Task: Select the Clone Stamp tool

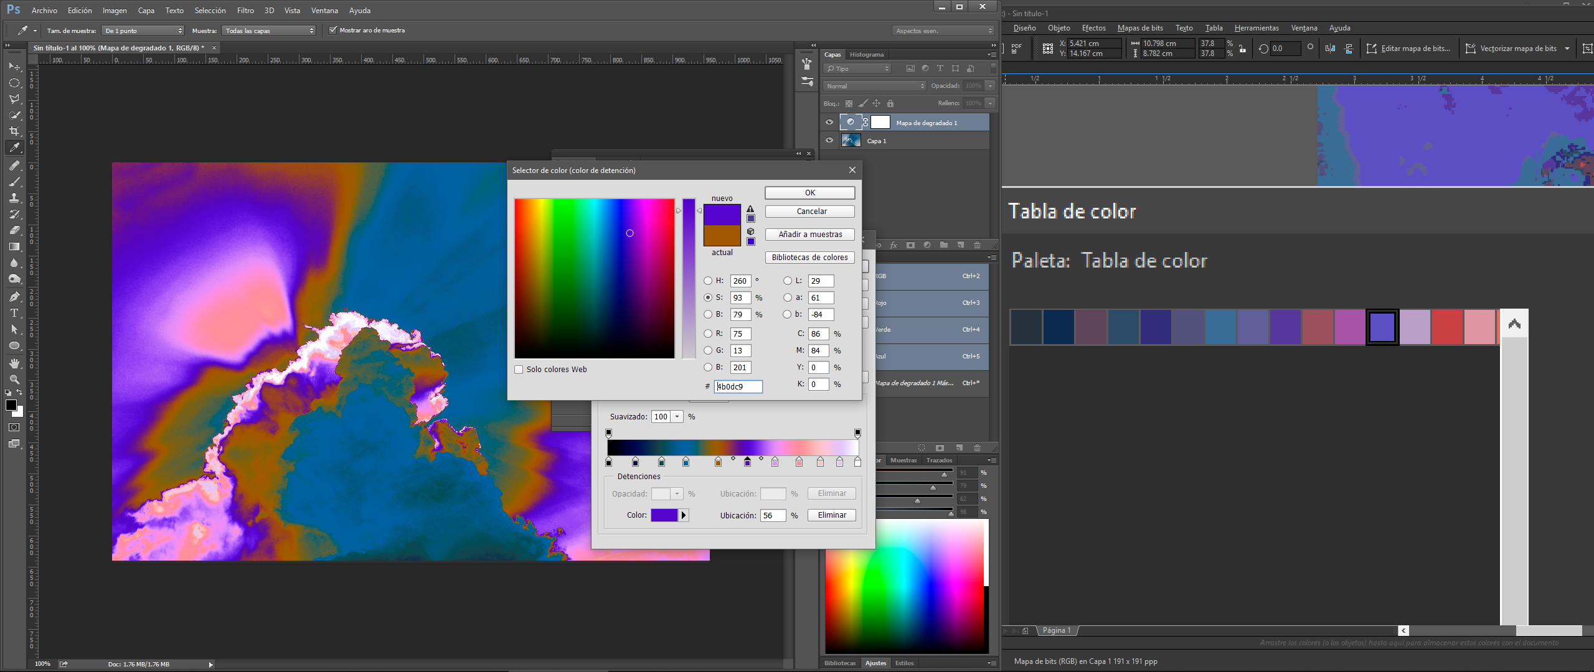Action: tap(14, 198)
